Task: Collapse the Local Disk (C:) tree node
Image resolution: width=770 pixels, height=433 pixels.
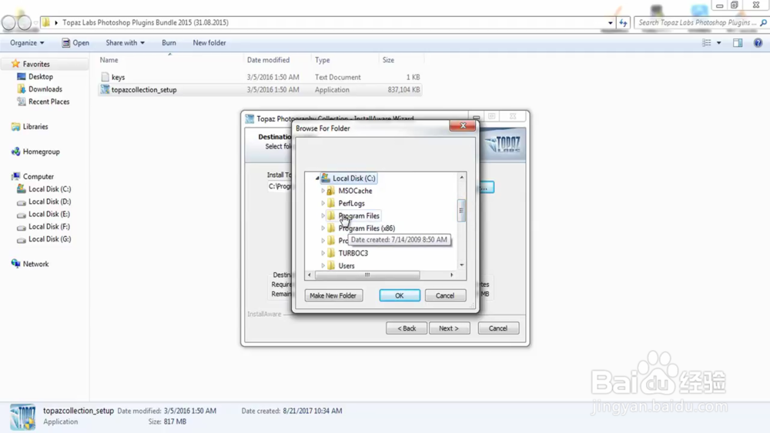Action: [x=317, y=178]
